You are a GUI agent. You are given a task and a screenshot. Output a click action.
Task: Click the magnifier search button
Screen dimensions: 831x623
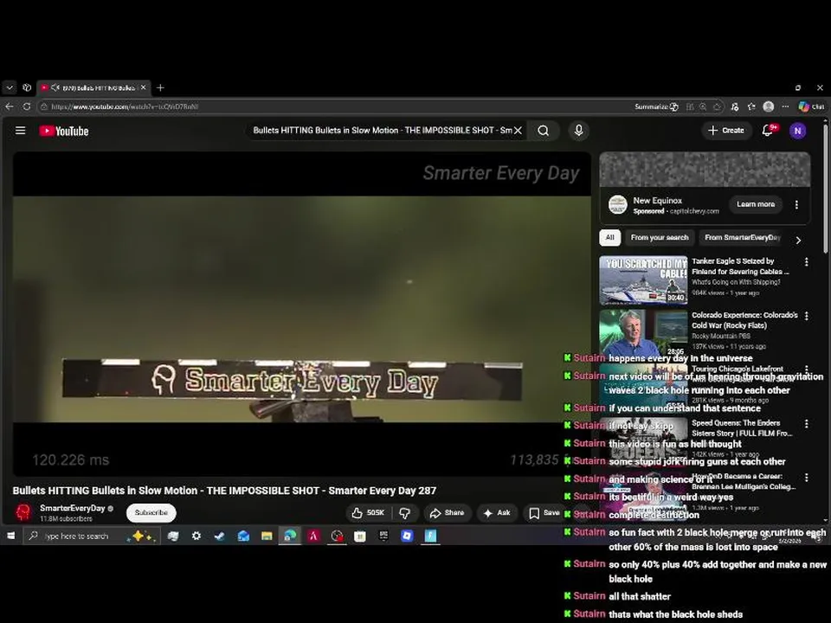point(544,131)
